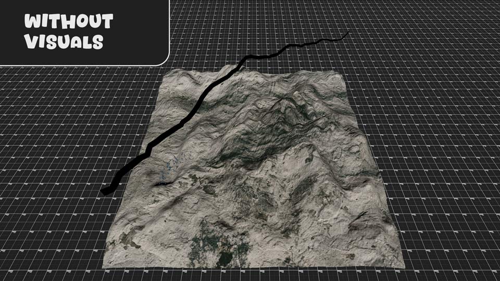Viewport: 500px width, 281px height.
Task: Select the word WITHOUT in the label
Action: (69, 22)
